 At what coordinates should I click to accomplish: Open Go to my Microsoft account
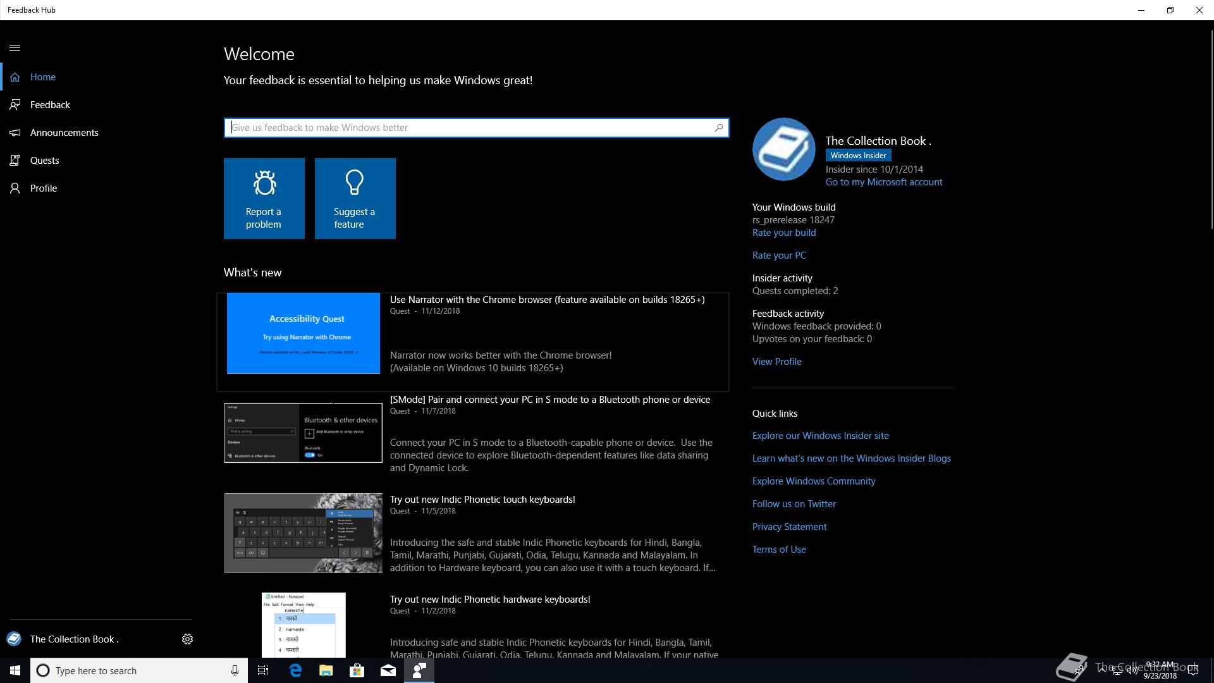884,182
